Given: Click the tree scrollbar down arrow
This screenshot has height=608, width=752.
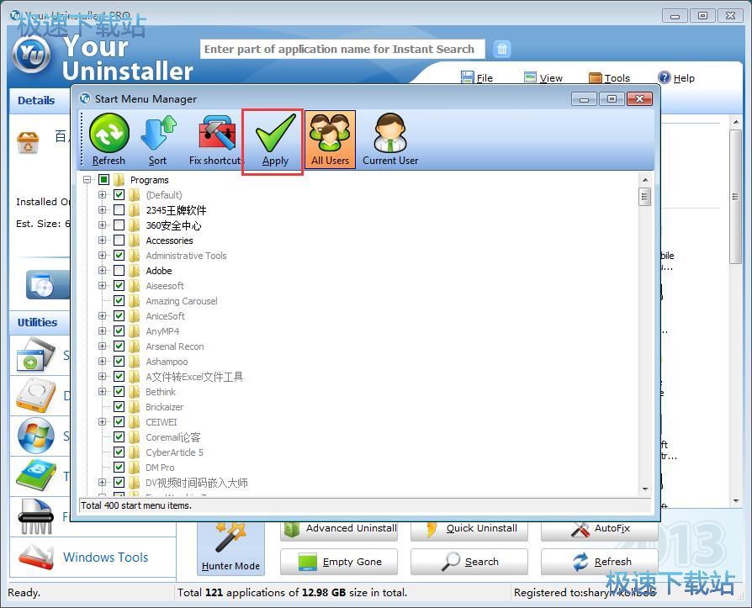Looking at the screenshot, I should pos(645,489).
